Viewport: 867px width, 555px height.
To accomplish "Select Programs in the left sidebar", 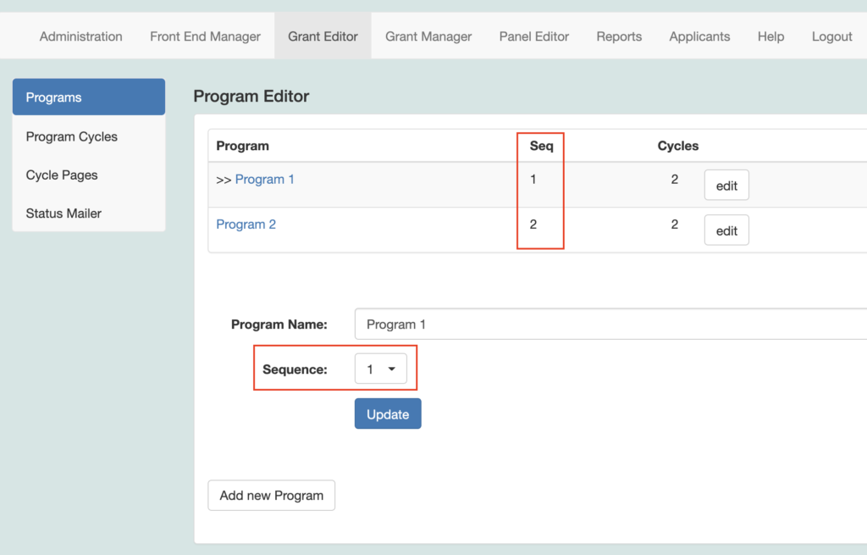I will tap(88, 97).
